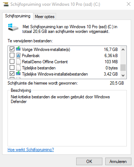Viewport: 134px width, 167px height.
Task: Cancel with the Annuleren button
Action: point(118,162)
